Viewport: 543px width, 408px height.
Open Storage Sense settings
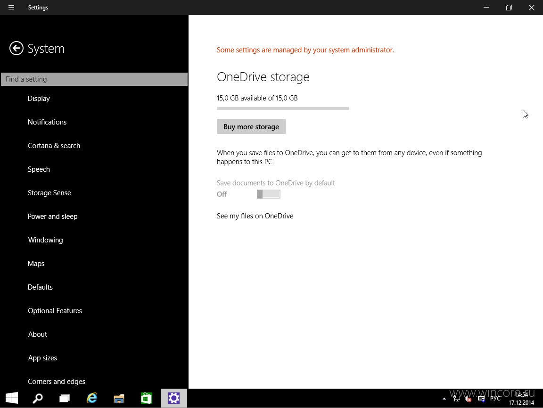[x=49, y=193]
